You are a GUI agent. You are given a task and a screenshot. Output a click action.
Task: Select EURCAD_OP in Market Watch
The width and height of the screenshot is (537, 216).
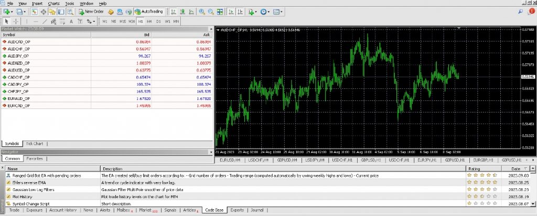pyautogui.click(x=106, y=106)
